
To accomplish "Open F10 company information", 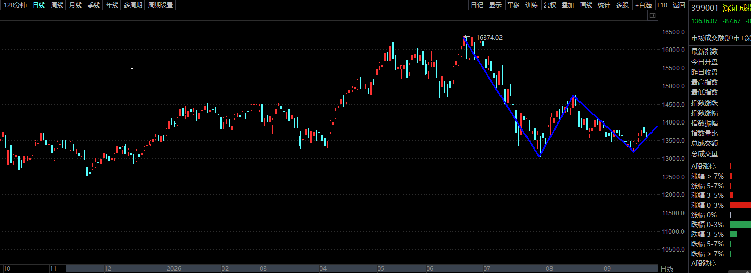I will coord(662,5).
